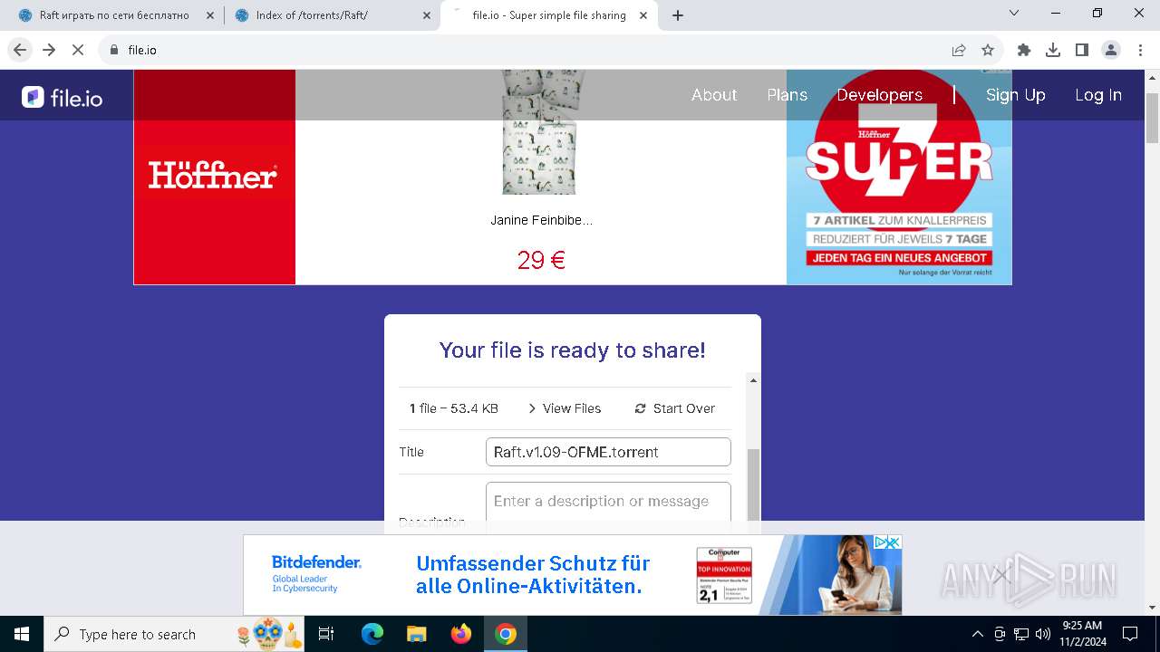Launch Firefox from taskbar

click(x=461, y=634)
